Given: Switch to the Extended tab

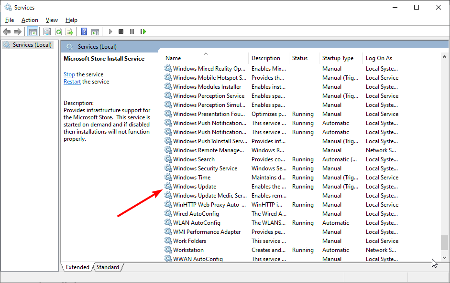Looking at the screenshot, I should [77, 267].
